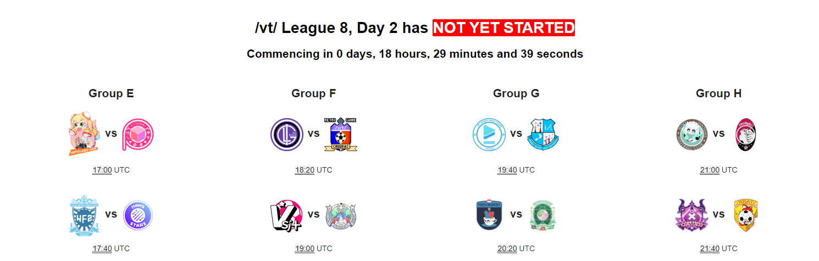The image size is (819, 261).
Task: Select the pink cube P team logo
Action: tap(137, 135)
